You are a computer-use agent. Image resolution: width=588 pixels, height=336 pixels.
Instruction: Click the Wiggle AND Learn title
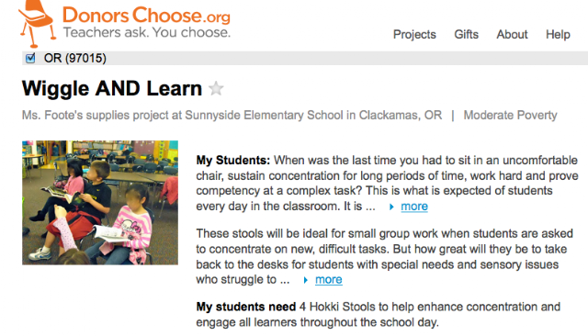(112, 89)
